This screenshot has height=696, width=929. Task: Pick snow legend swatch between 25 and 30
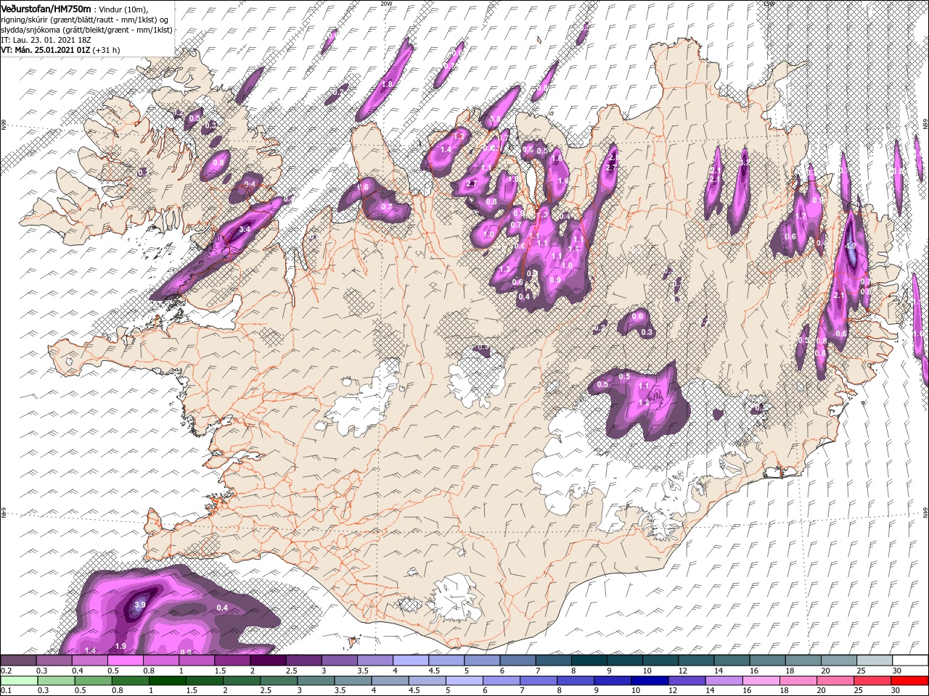click(x=875, y=660)
